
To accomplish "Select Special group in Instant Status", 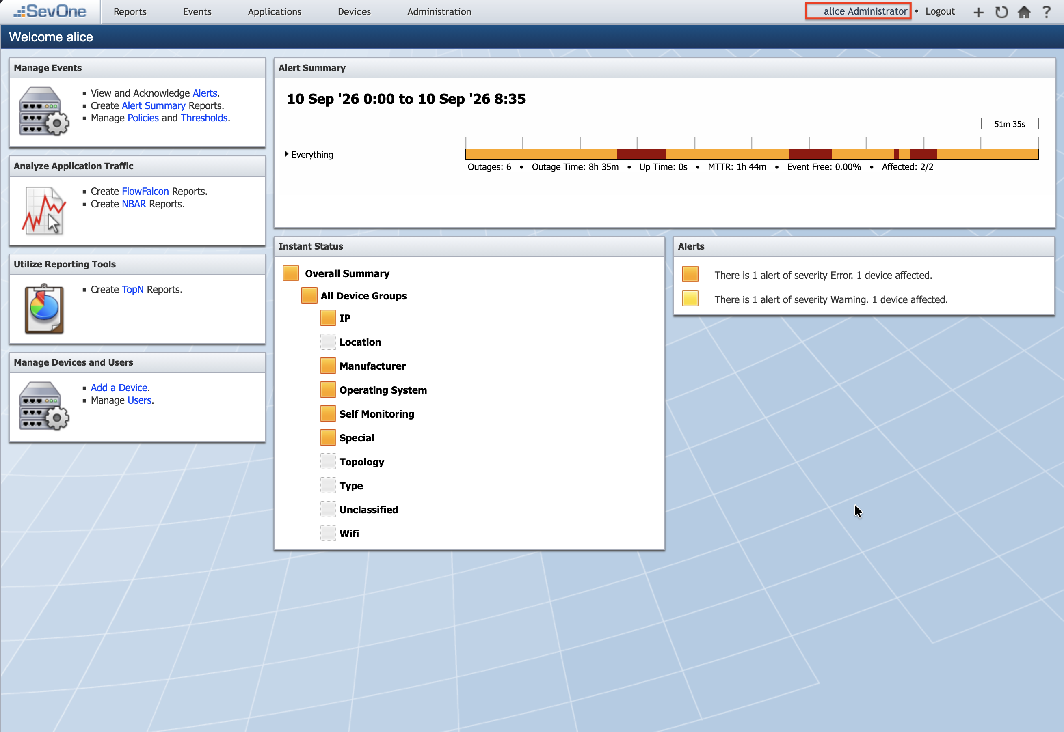I will click(x=357, y=437).
